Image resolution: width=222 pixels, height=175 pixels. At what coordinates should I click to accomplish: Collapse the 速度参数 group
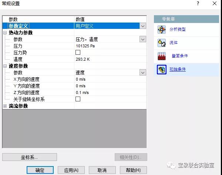[5, 66]
